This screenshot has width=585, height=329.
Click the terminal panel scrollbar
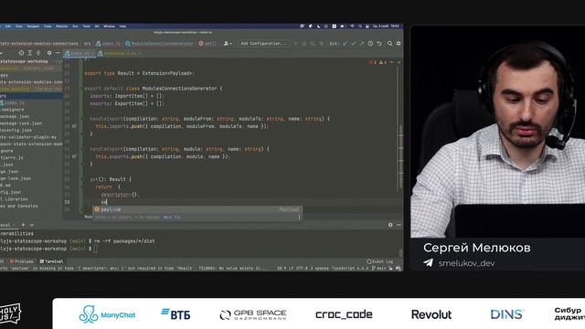pyautogui.click(x=401, y=252)
